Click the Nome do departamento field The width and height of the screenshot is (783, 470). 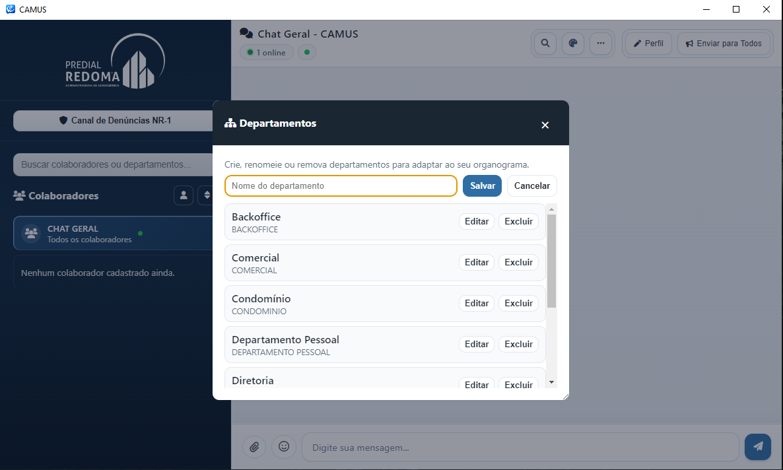click(341, 185)
